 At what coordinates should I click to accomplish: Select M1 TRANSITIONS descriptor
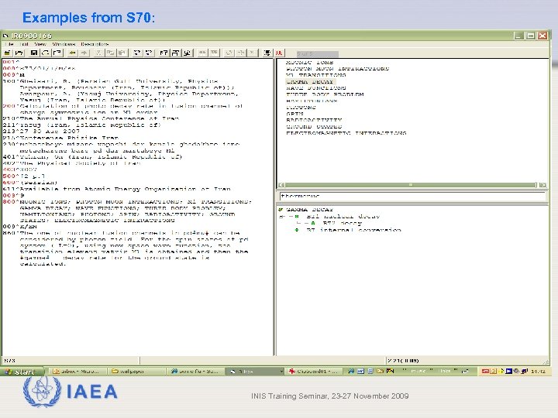pos(315,75)
